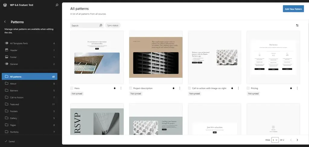Open the Join 900+ subscribers thumbnail

point(215,119)
